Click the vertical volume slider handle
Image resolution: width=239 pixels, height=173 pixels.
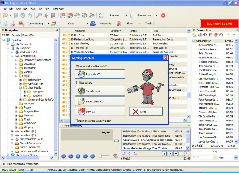point(116,141)
